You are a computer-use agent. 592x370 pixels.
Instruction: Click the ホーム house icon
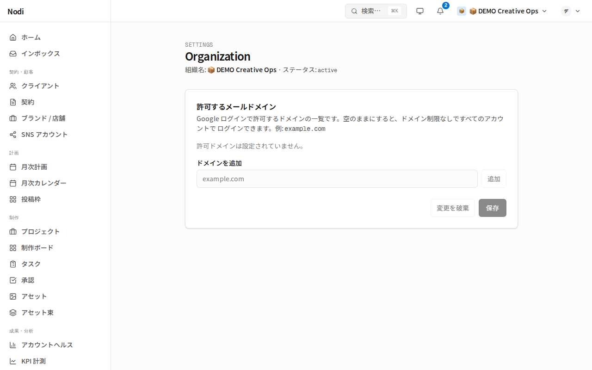coord(13,37)
